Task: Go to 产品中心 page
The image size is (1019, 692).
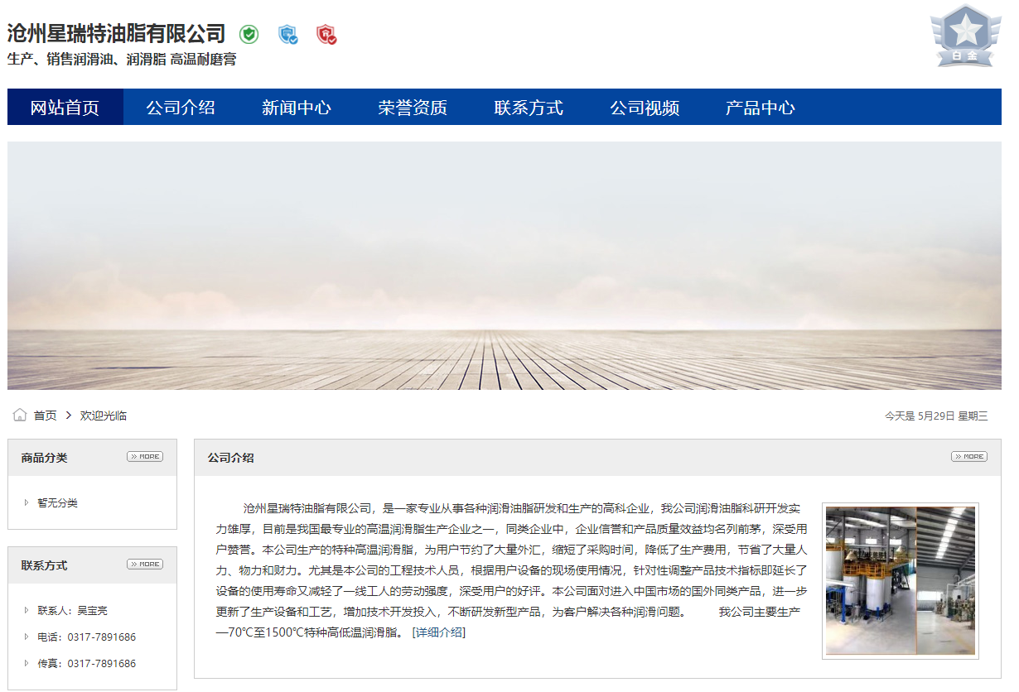Action: (761, 108)
